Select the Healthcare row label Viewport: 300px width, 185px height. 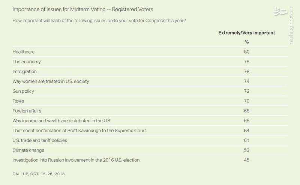click(x=24, y=52)
